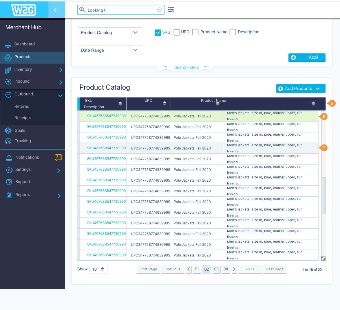Click the filter sliders icon beside search
Image resolution: width=340 pixels, height=310 pixels.
(x=171, y=10)
